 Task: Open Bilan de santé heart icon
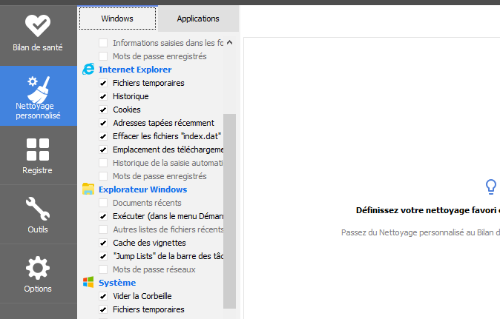coord(38,26)
